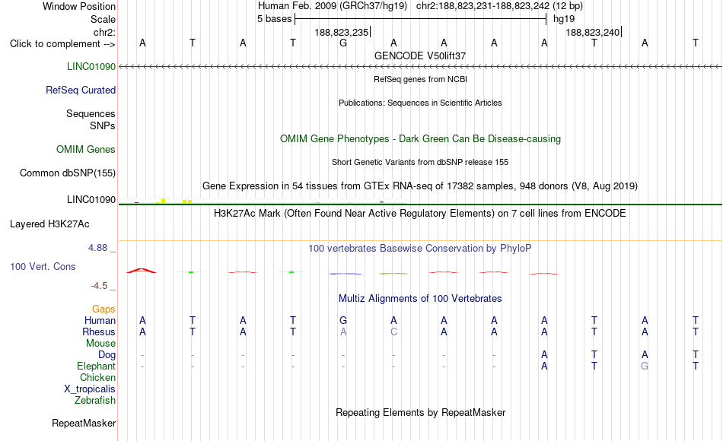
Task: Click the tall red PhyloP conservation peak
Action: [142, 271]
